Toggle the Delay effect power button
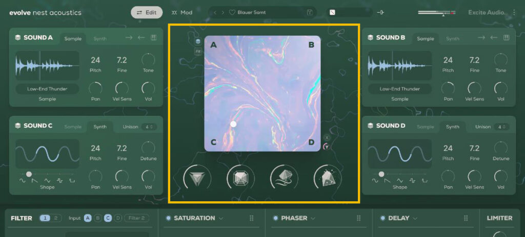The image size is (525, 237). pos(382,218)
